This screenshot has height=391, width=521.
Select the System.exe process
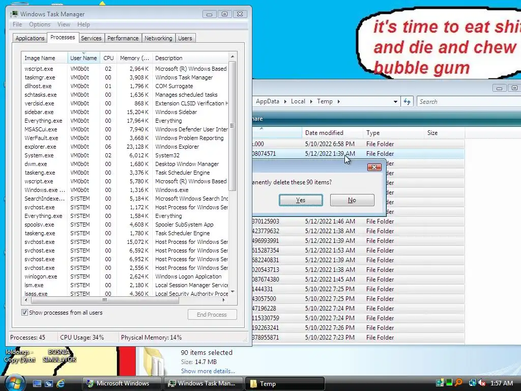[x=125, y=155]
